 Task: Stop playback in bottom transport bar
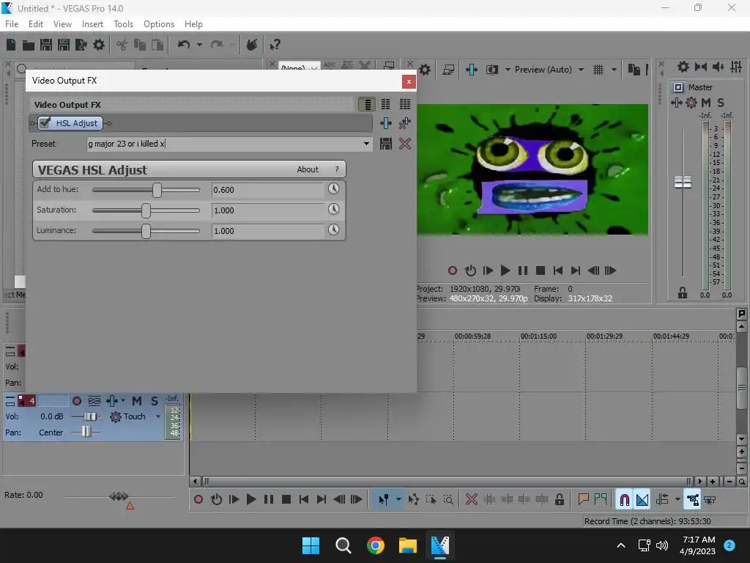(286, 500)
